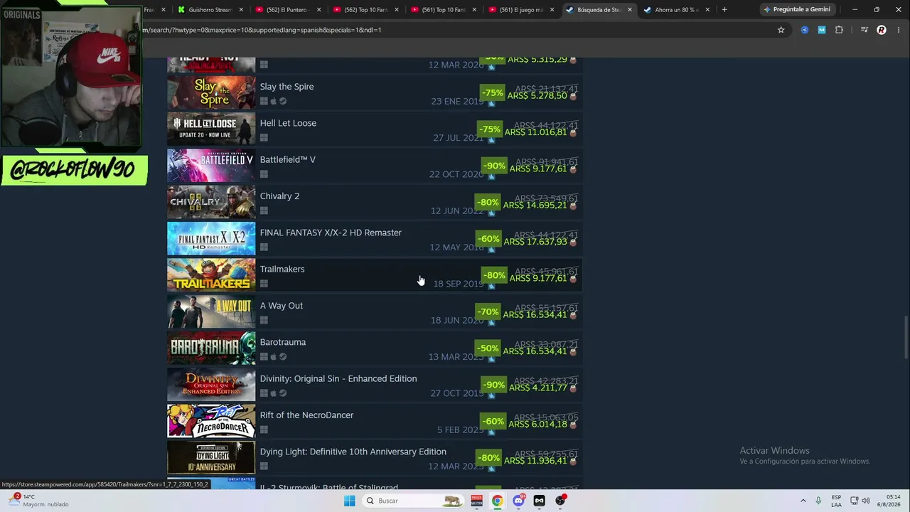The image size is (910, 512).
Task: Click the -90% discount badge for Battlefield V
Action: 494,166
